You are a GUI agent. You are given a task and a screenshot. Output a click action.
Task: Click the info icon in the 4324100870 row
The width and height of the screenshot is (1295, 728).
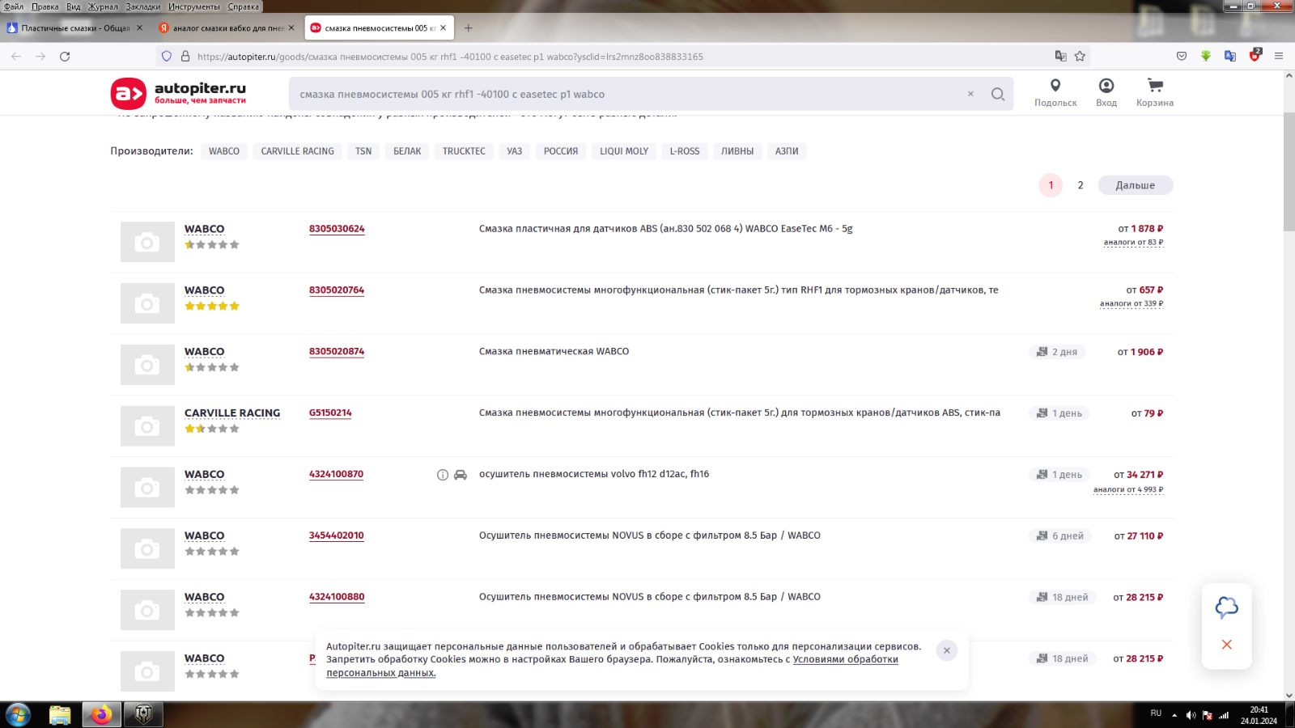point(443,475)
